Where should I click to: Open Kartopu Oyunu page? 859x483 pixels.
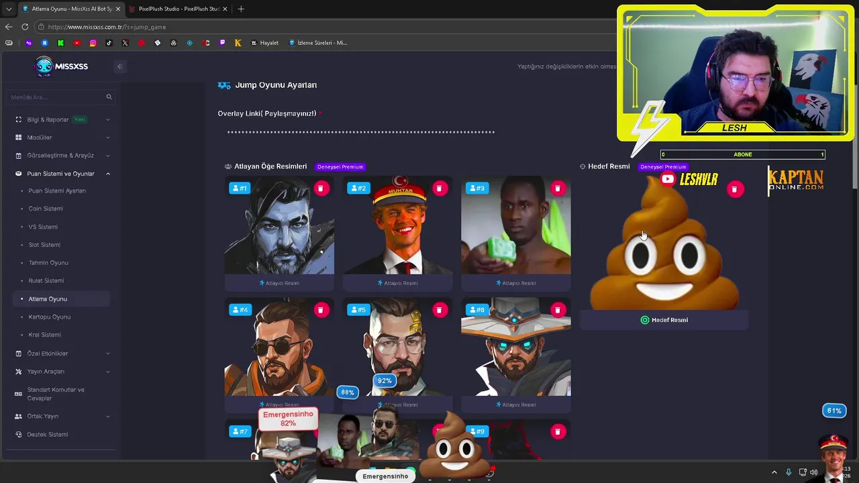[x=50, y=317]
